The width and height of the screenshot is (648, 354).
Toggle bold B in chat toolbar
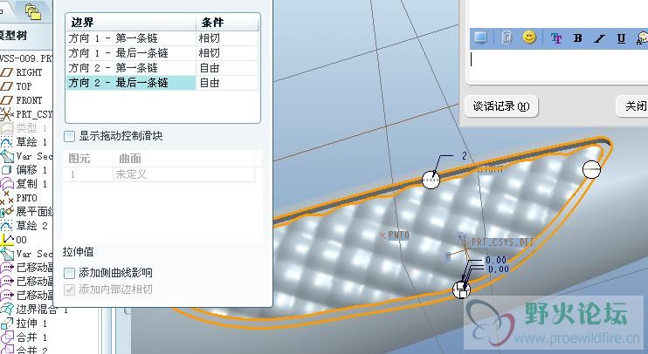578,38
